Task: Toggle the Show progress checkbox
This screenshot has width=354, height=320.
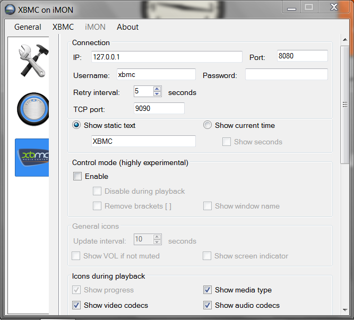Action: [x=76, y=290]
